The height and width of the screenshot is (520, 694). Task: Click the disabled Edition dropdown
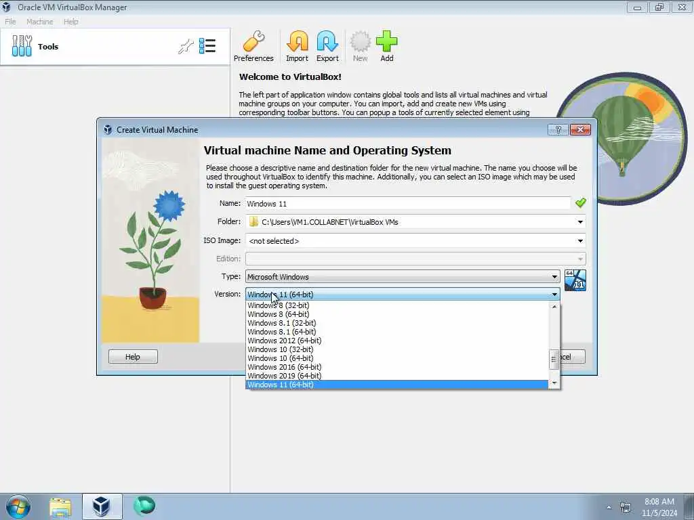415,259
